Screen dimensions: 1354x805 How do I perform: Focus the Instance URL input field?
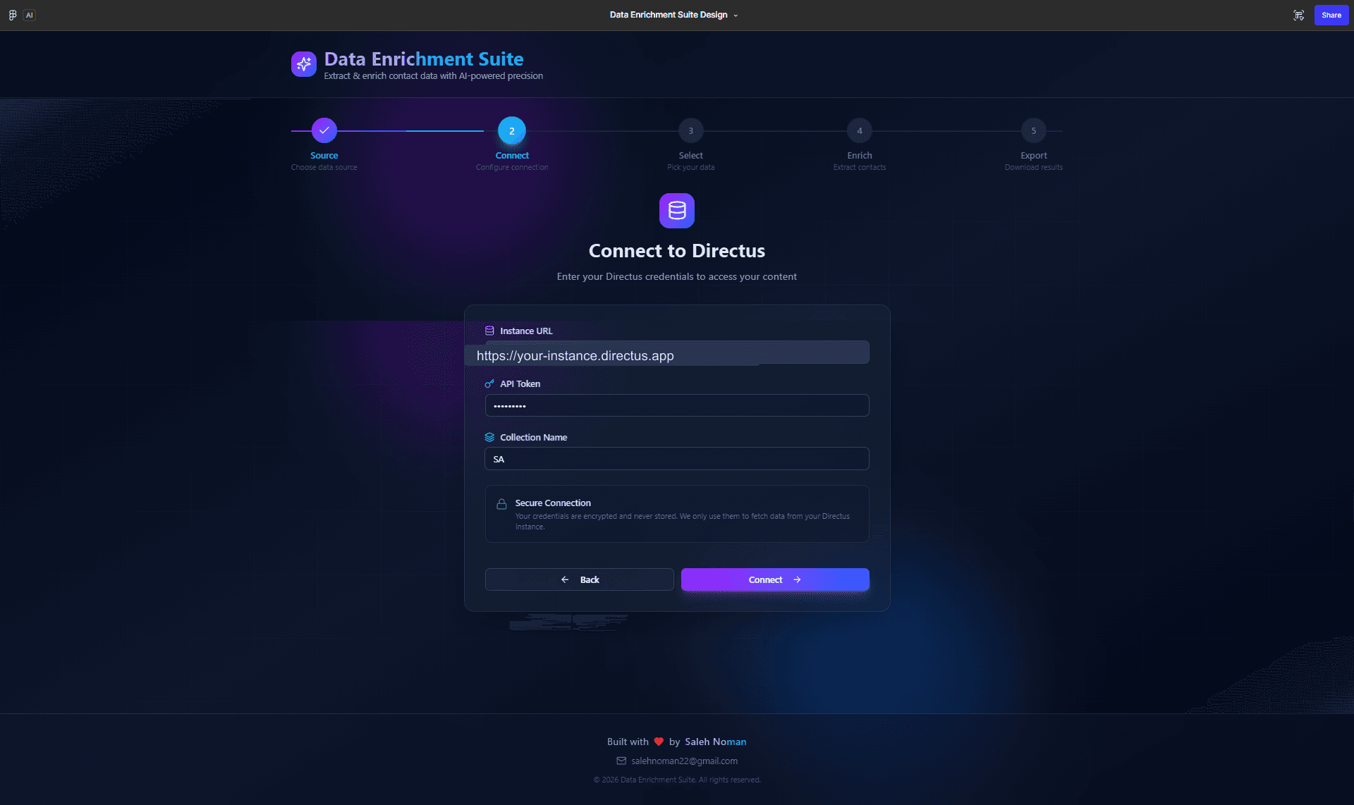tap(677, 352)
